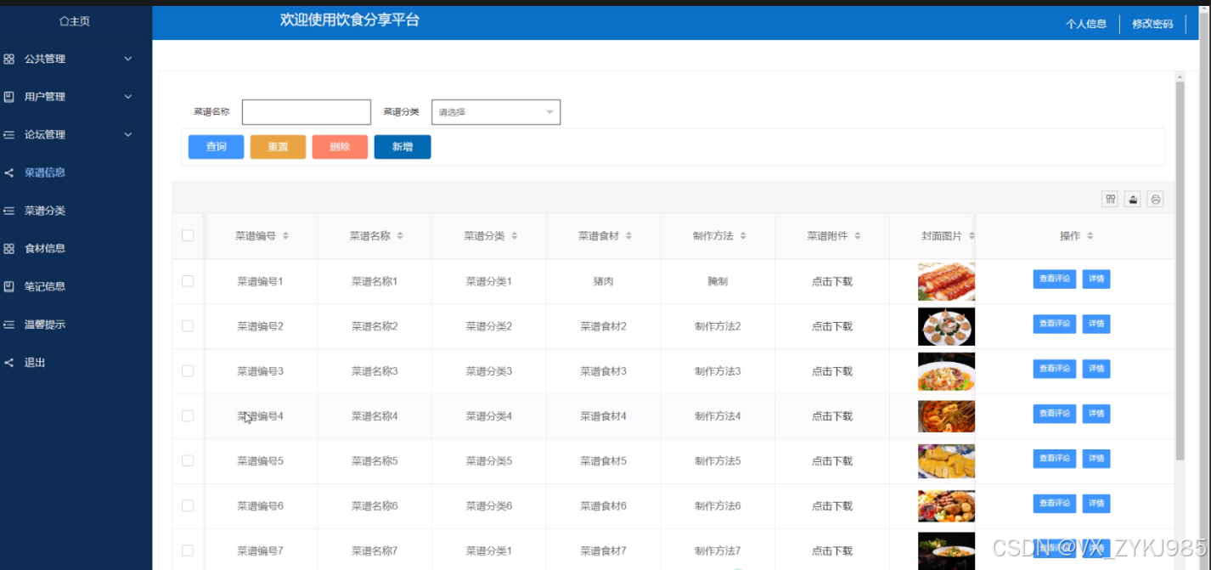Sort by the 菜谱编号 column arrows
This screenshot has height=570, width=1211.
coord(285,236)
